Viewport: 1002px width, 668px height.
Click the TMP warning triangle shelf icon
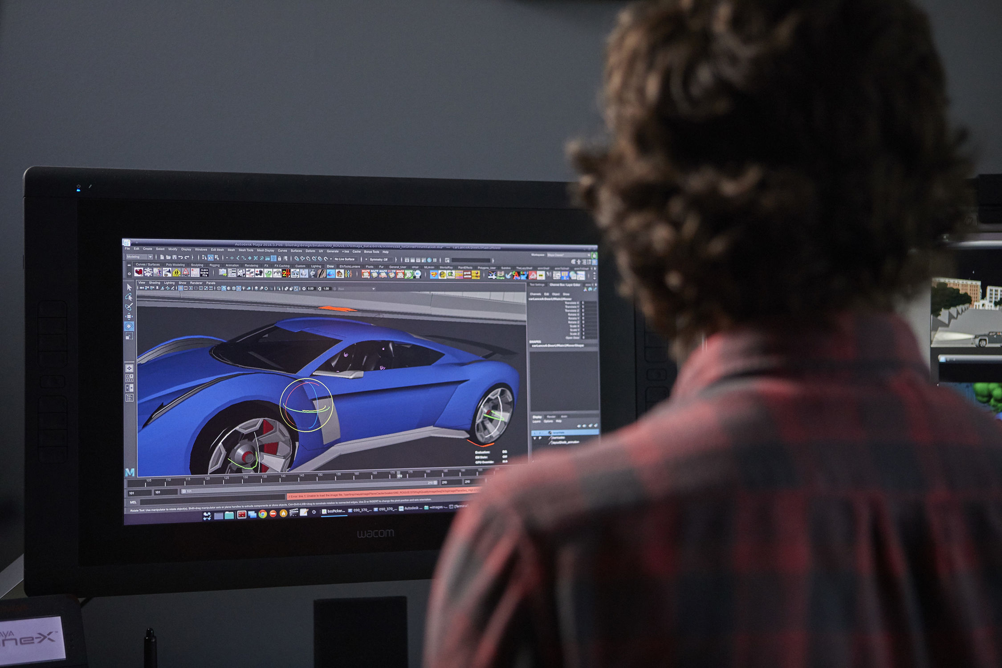tap(186, 273)
